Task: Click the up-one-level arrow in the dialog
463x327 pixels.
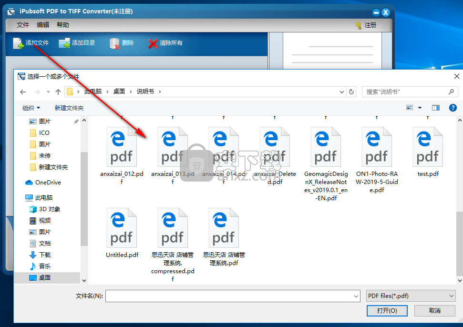Action: tap(58, 92)
